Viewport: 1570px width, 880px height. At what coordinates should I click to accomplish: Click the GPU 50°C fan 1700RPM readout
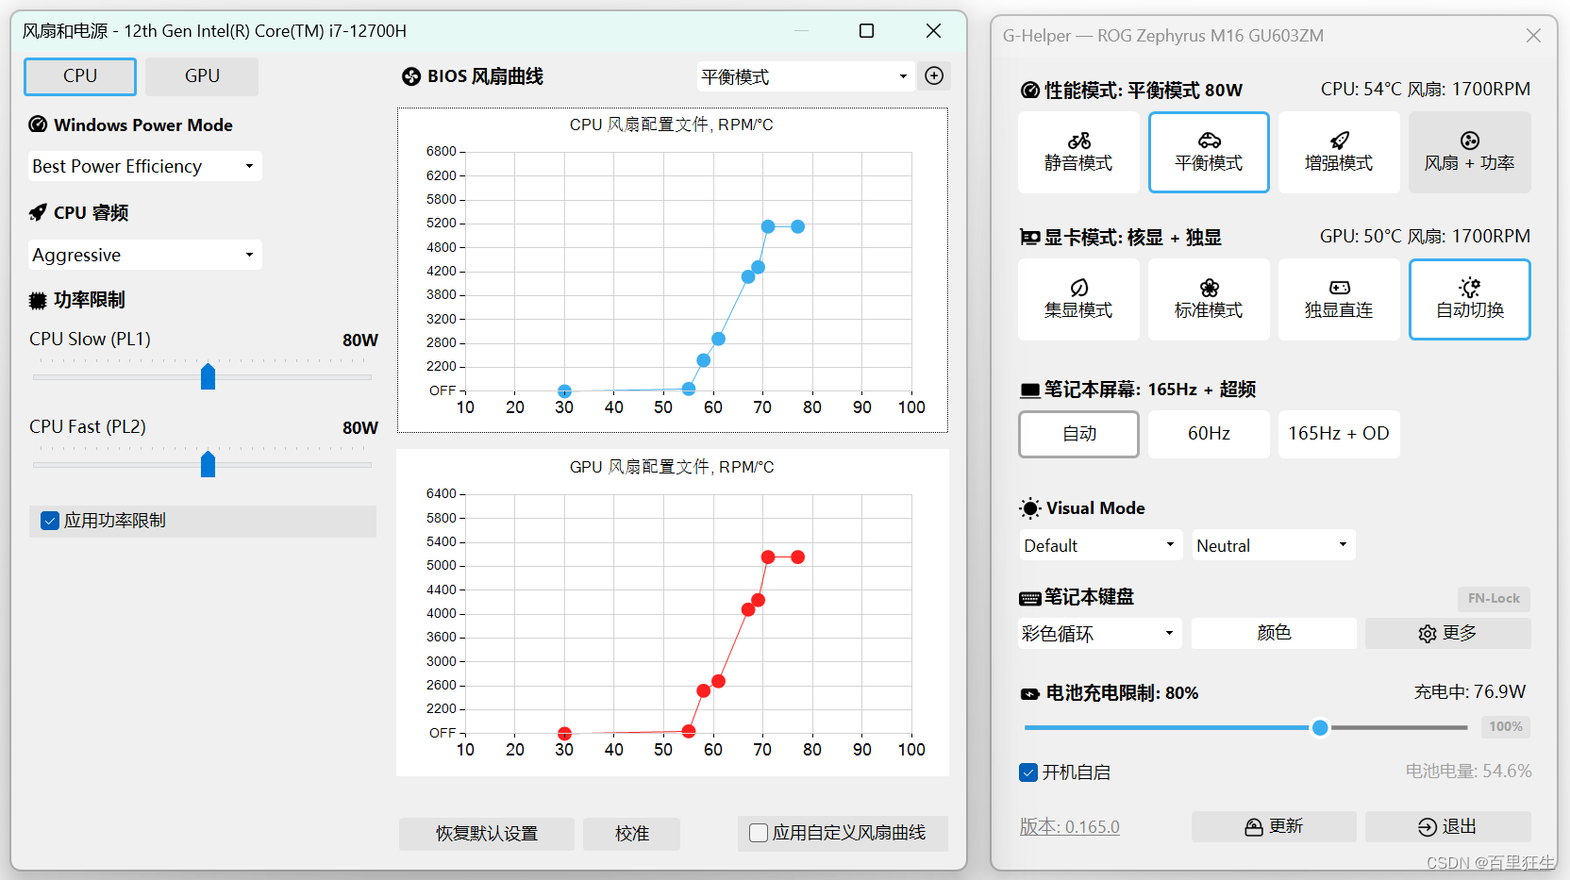click(x=1425, y=237)
